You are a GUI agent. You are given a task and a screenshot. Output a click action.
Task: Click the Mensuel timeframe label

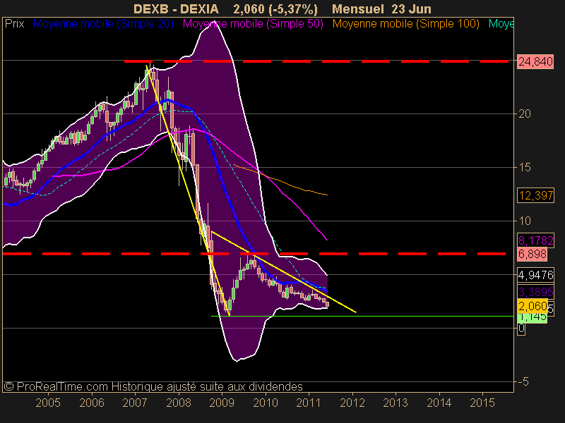358,8
